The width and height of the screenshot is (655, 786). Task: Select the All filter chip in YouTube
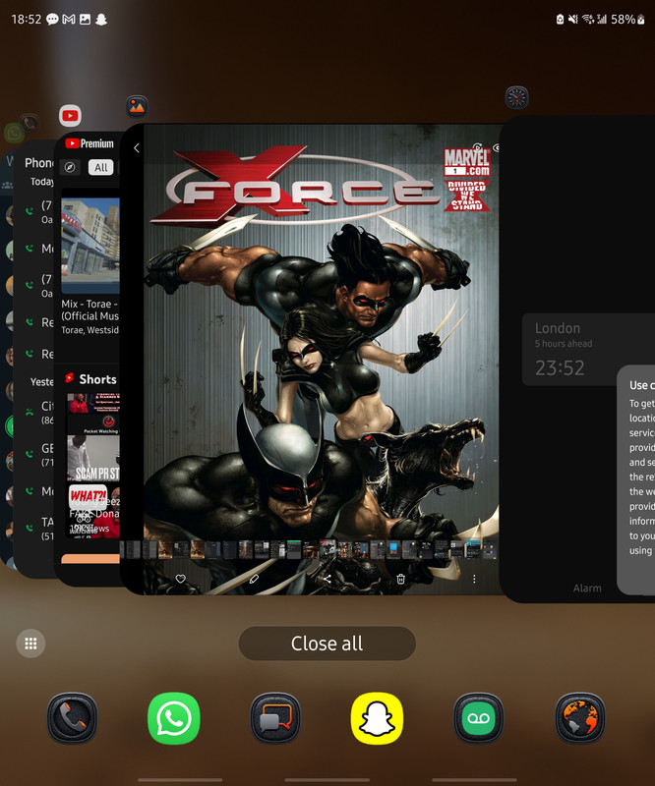tap(101, 167)
